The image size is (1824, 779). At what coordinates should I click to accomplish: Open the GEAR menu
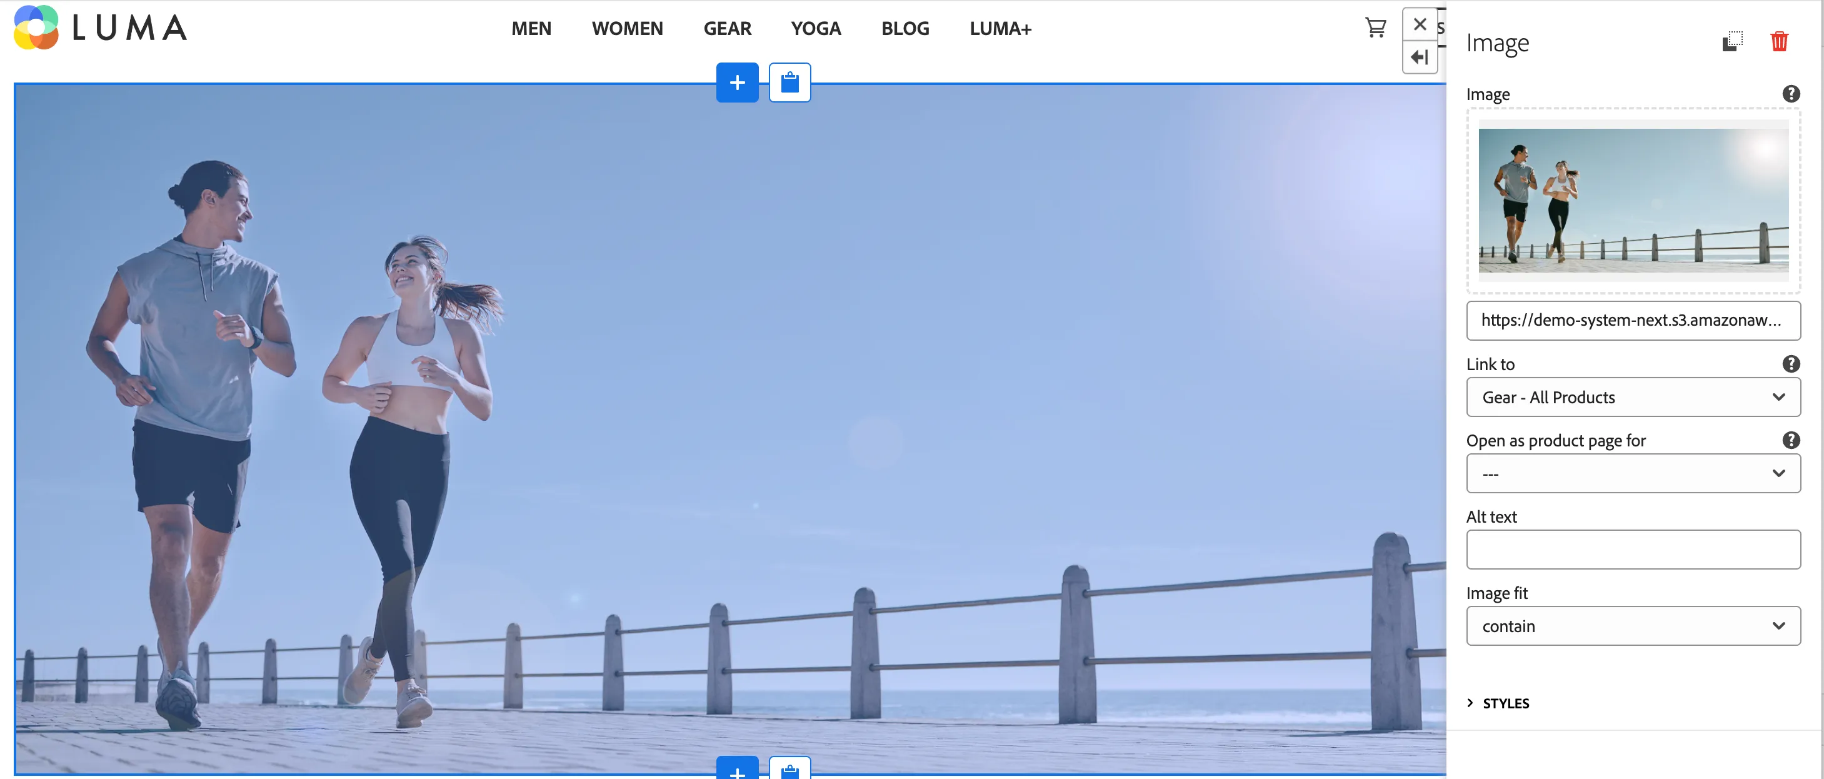click(727, 28)
